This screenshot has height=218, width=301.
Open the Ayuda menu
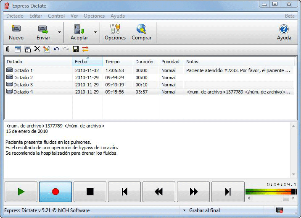point(117,16)
